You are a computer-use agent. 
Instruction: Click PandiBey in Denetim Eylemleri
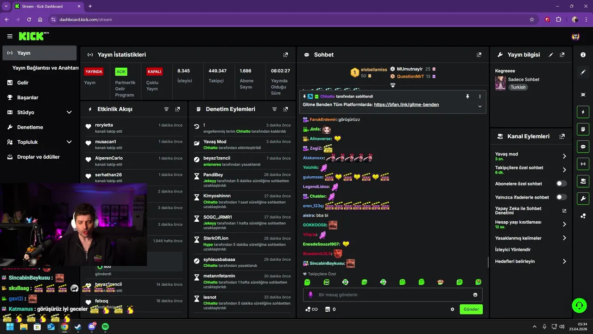click(213, 174)
